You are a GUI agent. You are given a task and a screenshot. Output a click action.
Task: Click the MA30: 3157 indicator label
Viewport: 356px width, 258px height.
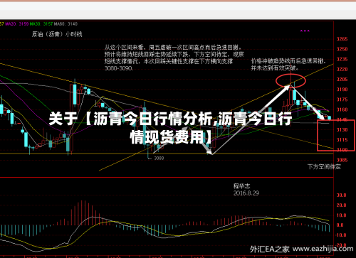(41, 24)
